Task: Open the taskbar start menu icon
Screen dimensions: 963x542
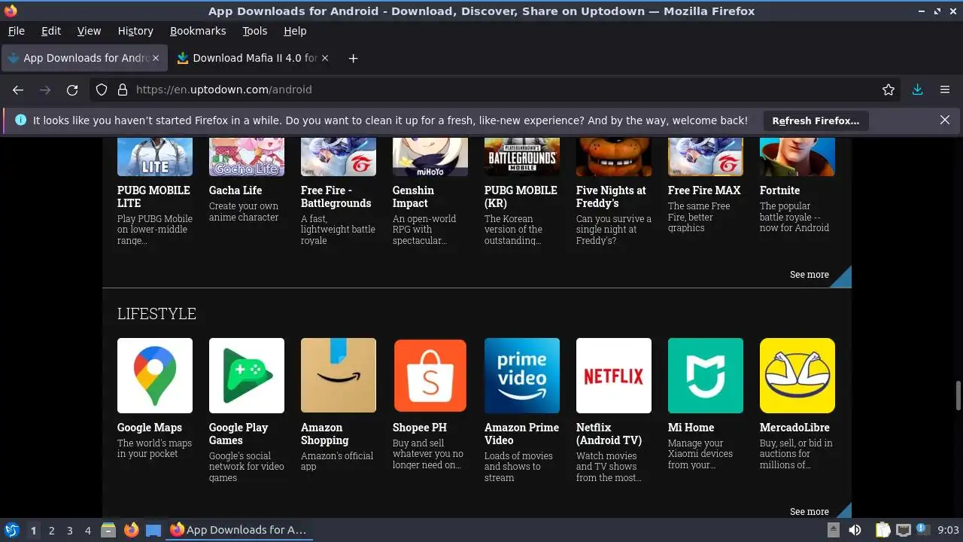Action: (12, 530)
